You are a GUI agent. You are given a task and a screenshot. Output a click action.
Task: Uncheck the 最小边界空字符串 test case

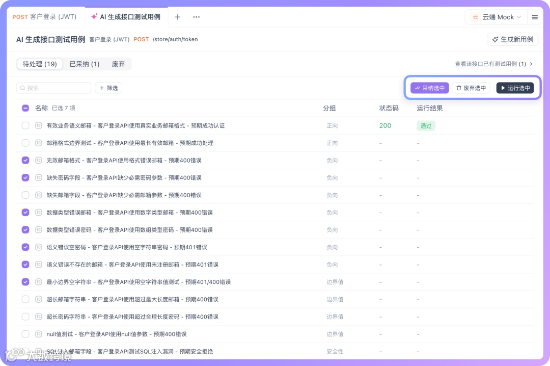coord(25,282)
